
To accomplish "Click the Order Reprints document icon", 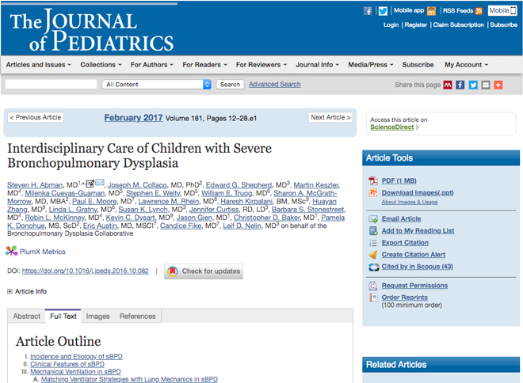I will [373, 297].
